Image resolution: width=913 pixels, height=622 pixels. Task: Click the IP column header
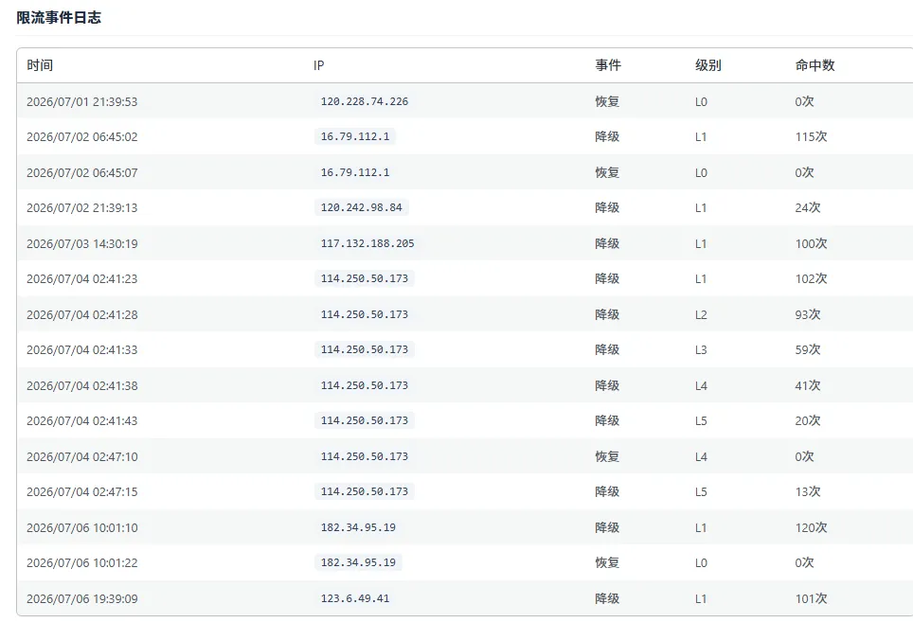point(318,65)
